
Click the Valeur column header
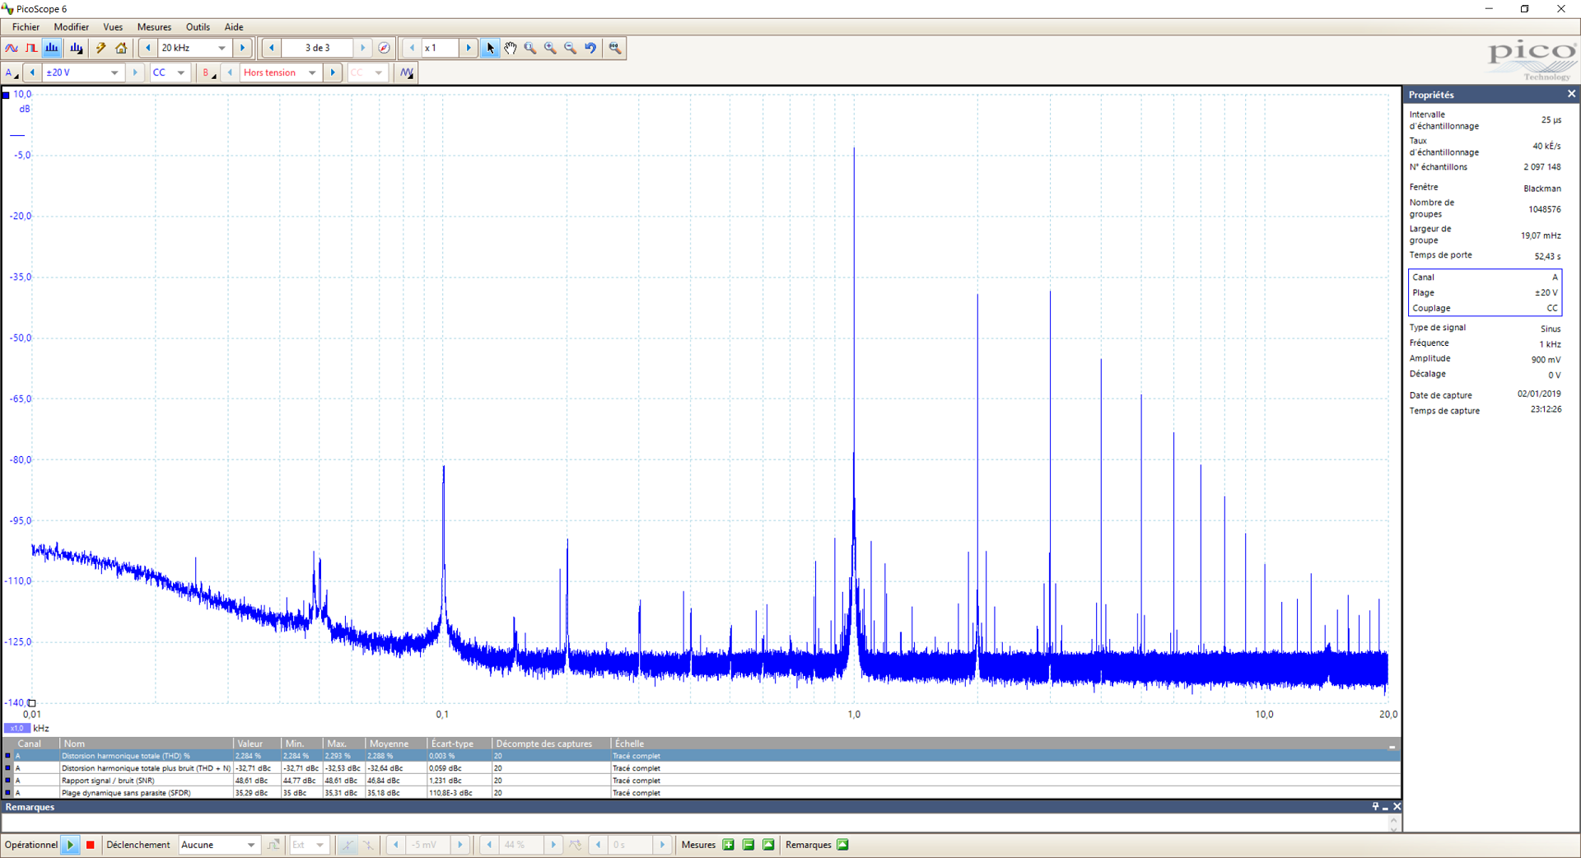[x=257, y=744]
